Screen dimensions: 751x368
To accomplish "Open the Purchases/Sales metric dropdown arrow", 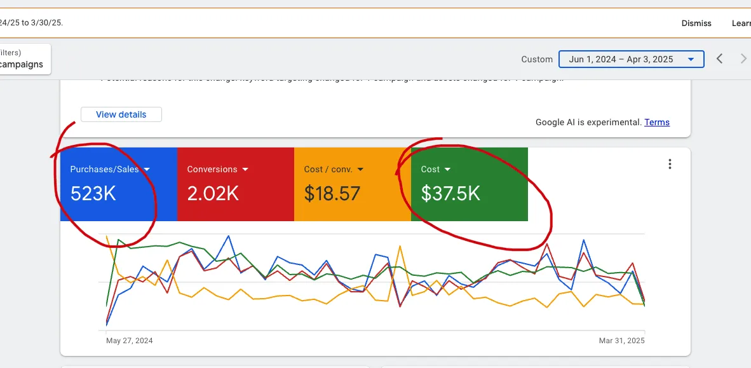I will (x=147, y=169).
